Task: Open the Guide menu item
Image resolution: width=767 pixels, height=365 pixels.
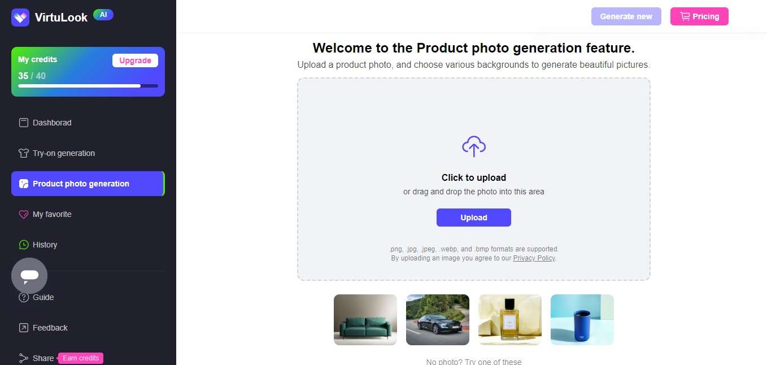Action: 43,297
